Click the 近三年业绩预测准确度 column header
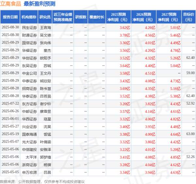The height and width of the screenshot is (184, 196). pos(63,17)
